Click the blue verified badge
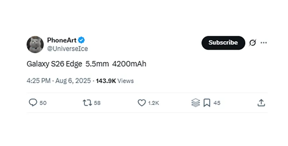 click(x=82, y=40)
